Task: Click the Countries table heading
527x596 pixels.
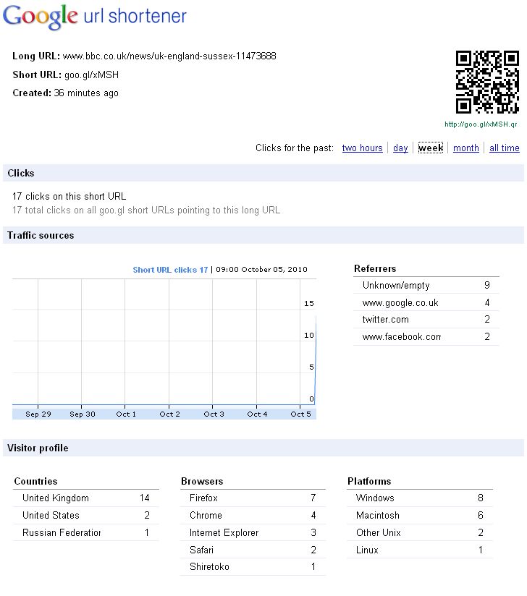Action: [35, 481]
